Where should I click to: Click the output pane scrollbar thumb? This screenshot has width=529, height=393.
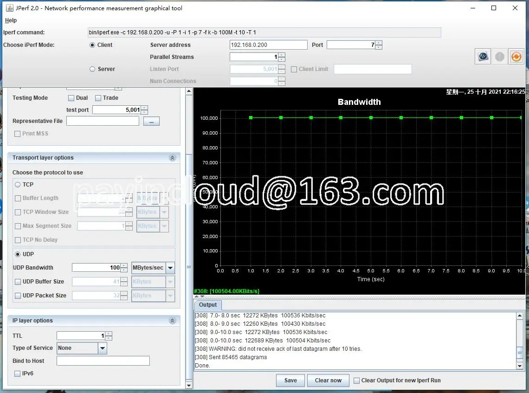tap(520, 353)
